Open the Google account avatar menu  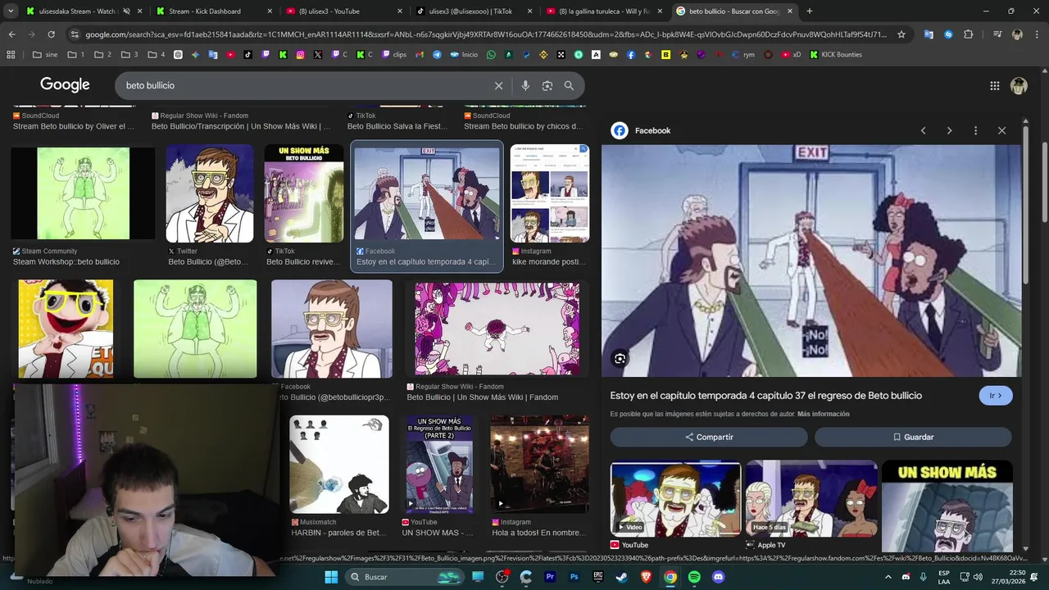(1019, 85)
